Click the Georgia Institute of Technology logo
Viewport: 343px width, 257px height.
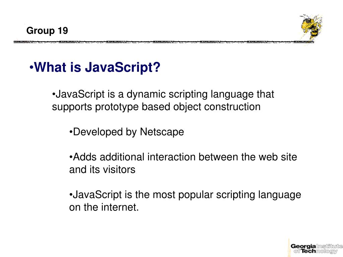point(316,248)
